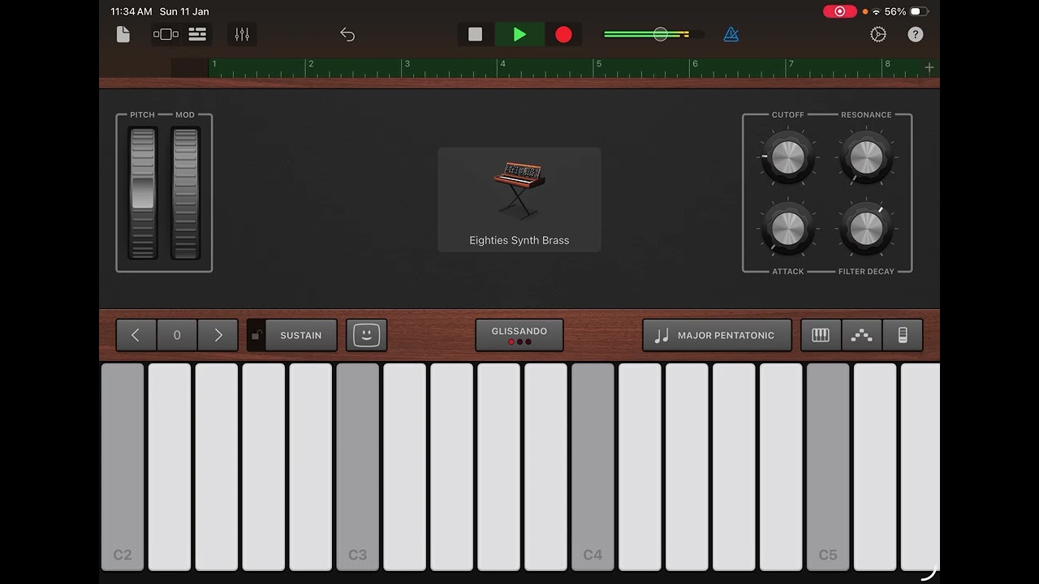
Task: Open track controls mixer
Action: (x=242, y=34)
